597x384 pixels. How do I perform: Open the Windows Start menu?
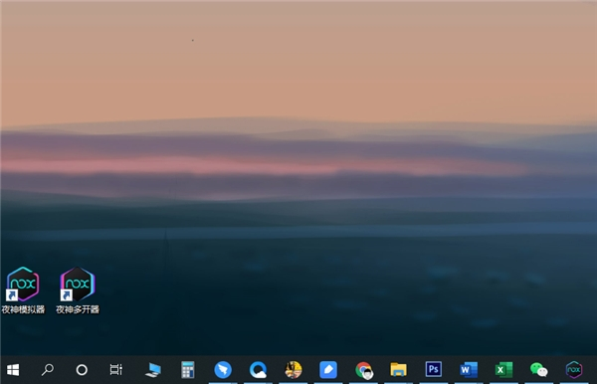[x=13, y=369]
